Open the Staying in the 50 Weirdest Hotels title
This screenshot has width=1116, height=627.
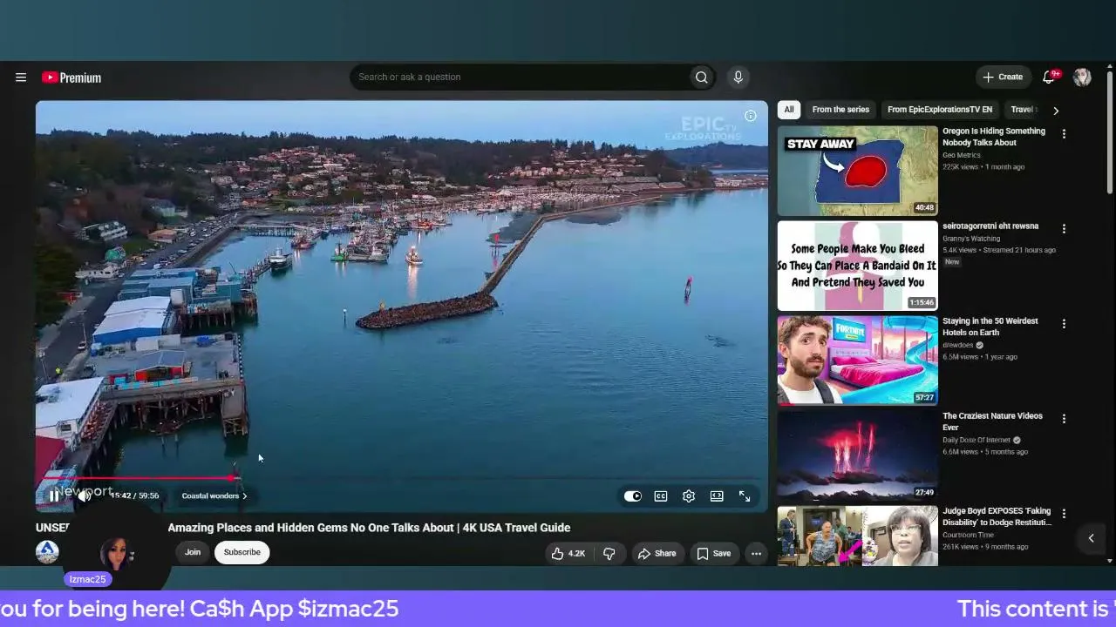tap(990, 327)
